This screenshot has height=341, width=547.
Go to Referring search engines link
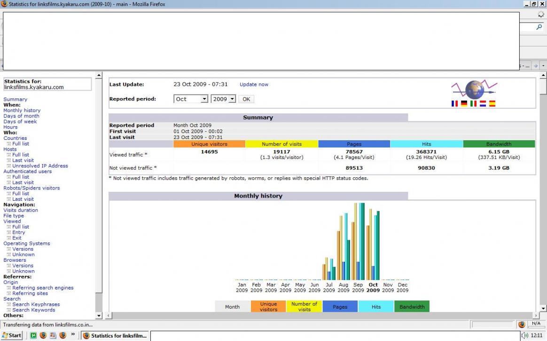[43, 288]
